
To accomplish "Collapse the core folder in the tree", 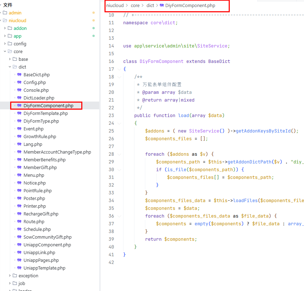I will click(x=5, y=51).
